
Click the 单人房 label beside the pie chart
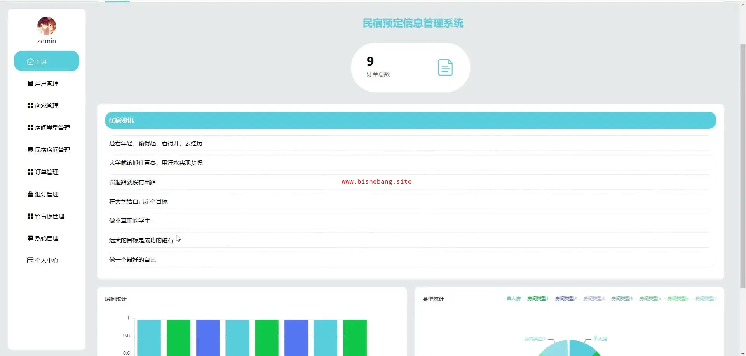600,339
